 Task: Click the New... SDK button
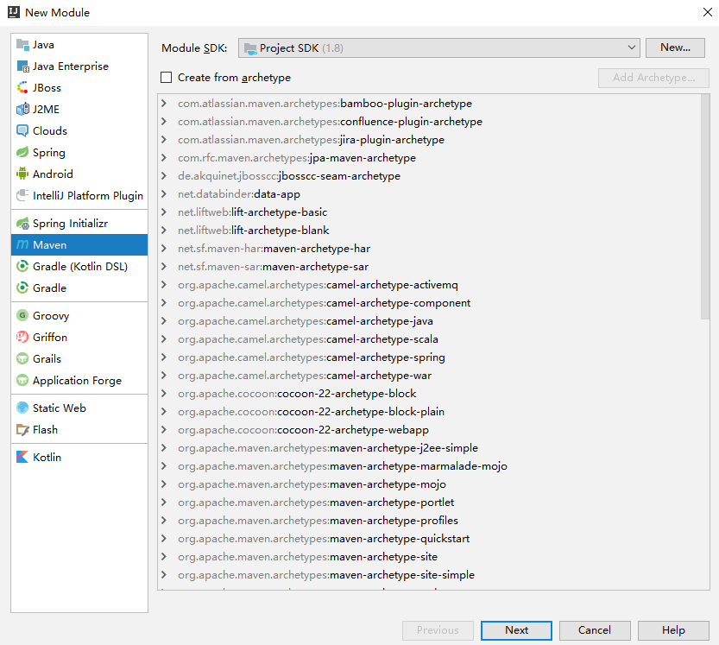tap(675, 48)
